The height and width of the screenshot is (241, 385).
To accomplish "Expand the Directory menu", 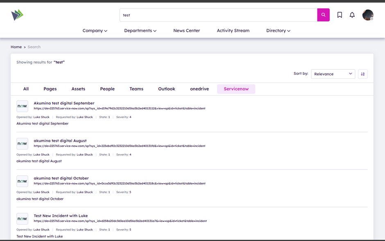I will tap(278, 31).
